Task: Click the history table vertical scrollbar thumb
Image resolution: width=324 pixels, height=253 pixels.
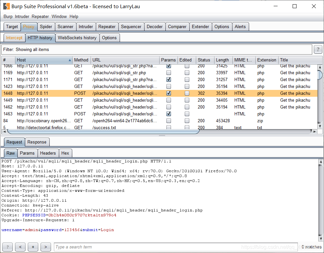Action: (x=320, y=75)
